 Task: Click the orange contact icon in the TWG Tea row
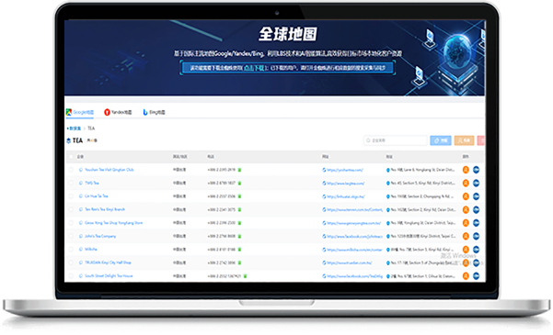pyautogui.click(x=466, y=183)
